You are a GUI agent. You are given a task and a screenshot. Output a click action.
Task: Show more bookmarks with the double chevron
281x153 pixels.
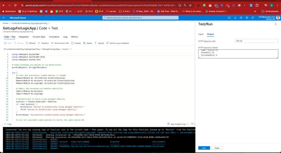255,11
